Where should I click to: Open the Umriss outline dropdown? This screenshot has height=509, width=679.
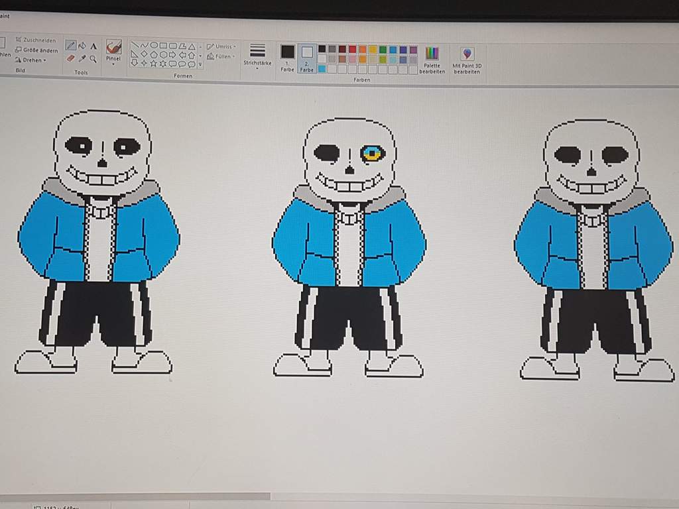coord(221,46)
